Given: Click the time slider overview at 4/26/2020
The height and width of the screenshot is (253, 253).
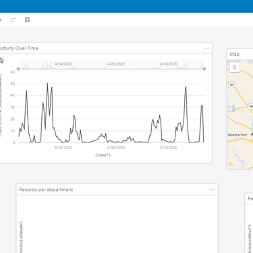Looking at the screenshot, I should pyautogui.click(x=116, y=64).
